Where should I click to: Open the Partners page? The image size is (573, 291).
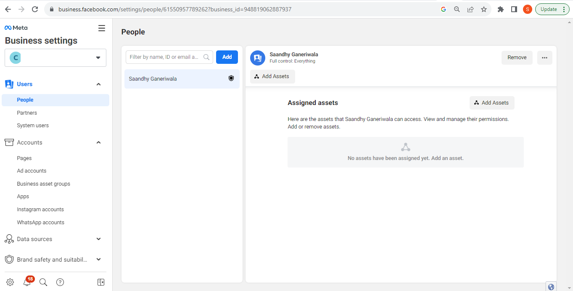coord(27,113)
